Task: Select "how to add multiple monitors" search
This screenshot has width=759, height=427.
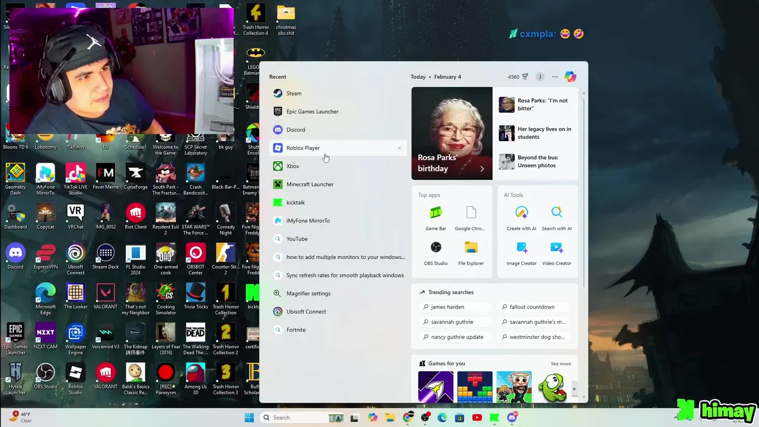Action: click(338, 257)
